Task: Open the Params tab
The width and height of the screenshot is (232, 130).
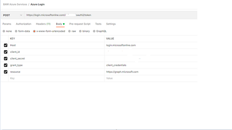Action: click(x=7, y=24)
